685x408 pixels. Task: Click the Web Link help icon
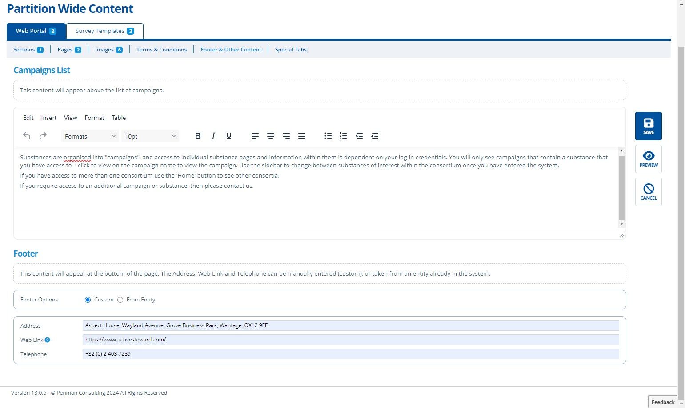(48, 340)
